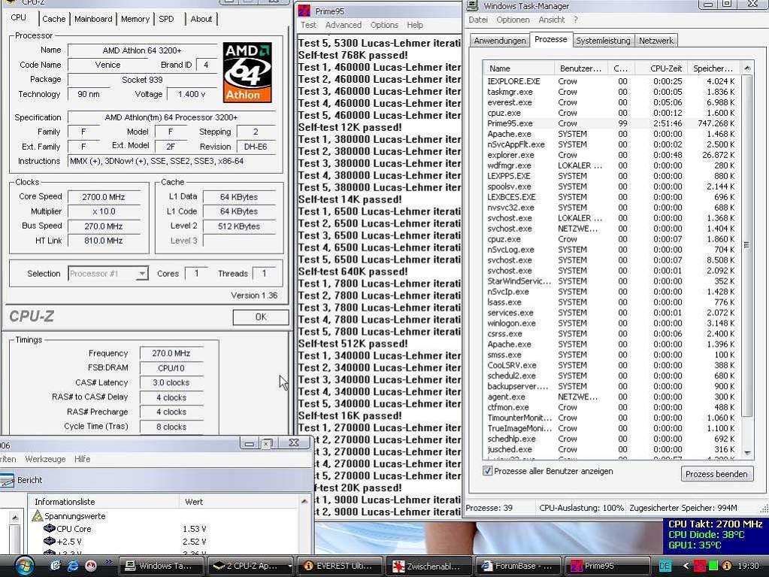Open the SPD tab in CPU-Z
The image size is (769, 577).
point(166,19)
